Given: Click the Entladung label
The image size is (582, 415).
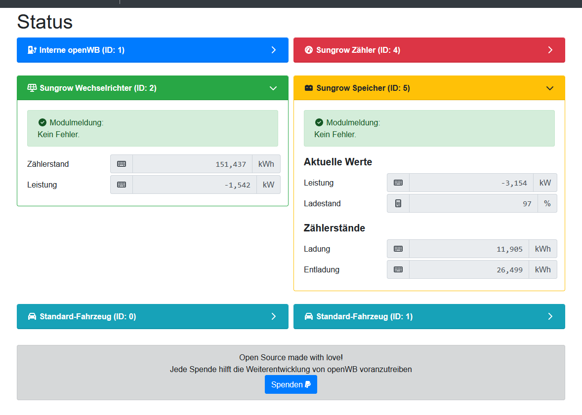Looking at the screenshot, I should click(x=322, y=269).
